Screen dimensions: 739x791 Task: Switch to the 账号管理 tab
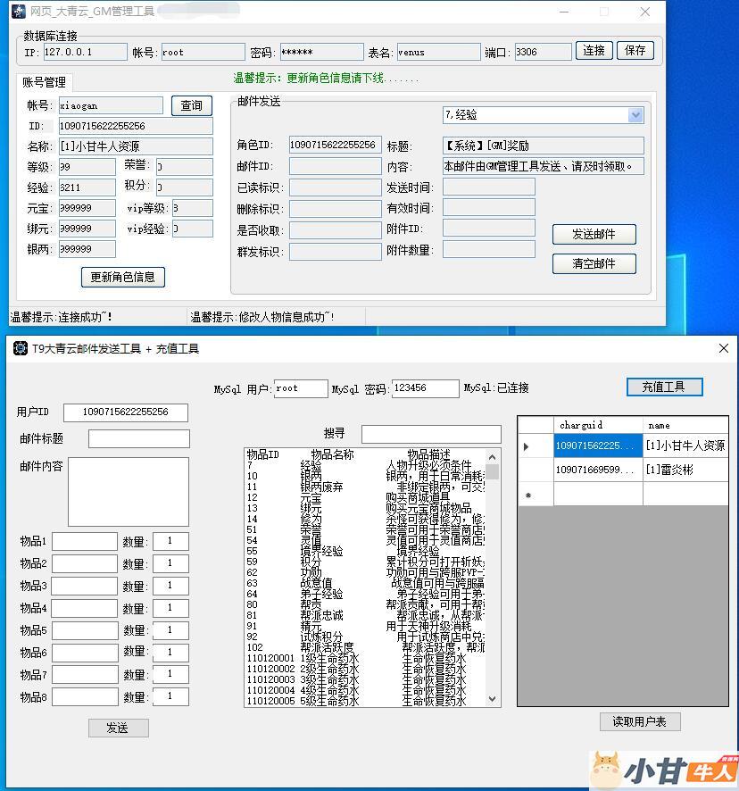[45, 83]
